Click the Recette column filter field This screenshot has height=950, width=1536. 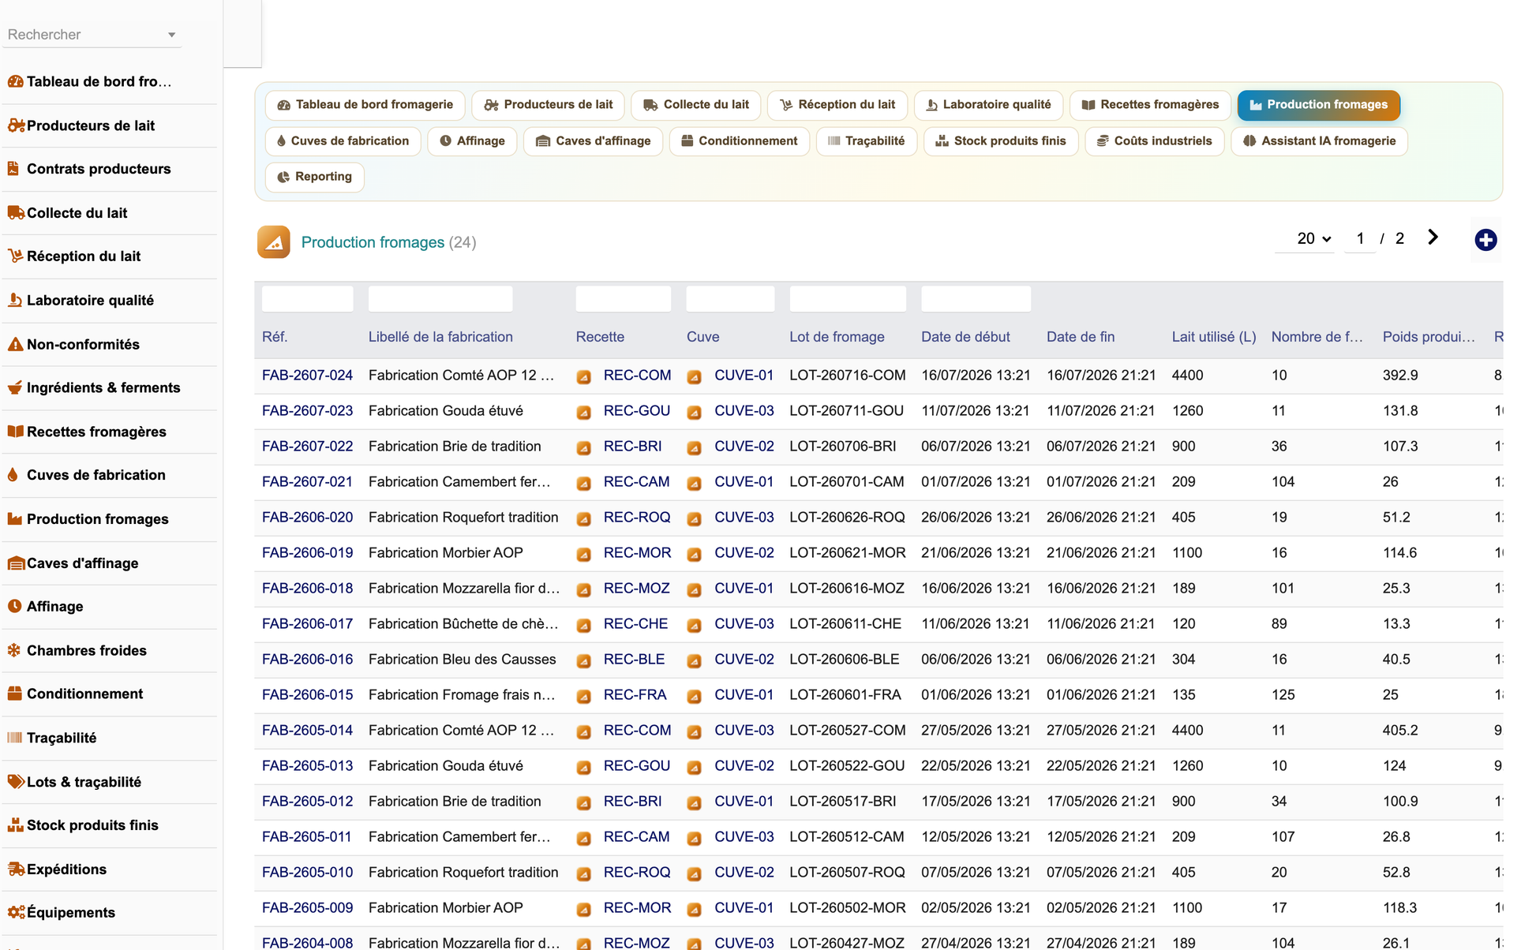pyautogui.click(x=624, y=299)
